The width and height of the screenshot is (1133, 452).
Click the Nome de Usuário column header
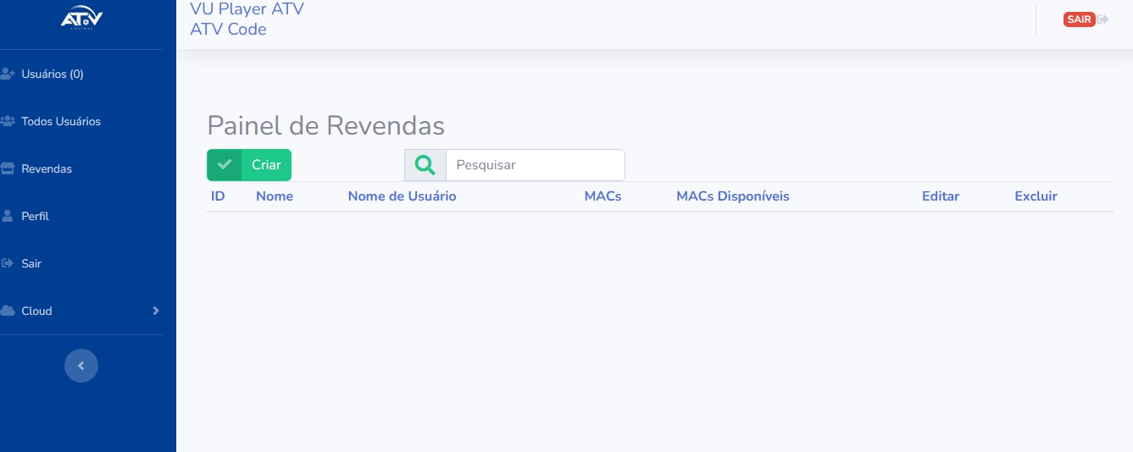click(x=402, y=196)
